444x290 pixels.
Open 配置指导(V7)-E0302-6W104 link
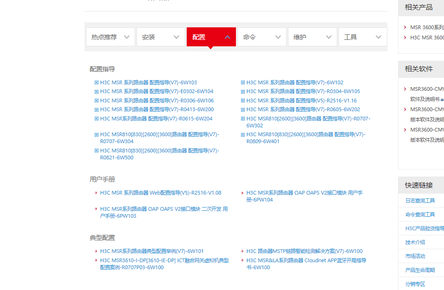coord(157,91)
